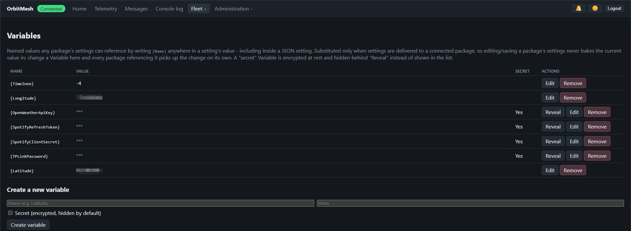The width and height of the screenshot is (631, 231).
Task: Click the masked *** value of OpenWeatherApiKey
Action: pyautogui.click(x=79, y=112)
